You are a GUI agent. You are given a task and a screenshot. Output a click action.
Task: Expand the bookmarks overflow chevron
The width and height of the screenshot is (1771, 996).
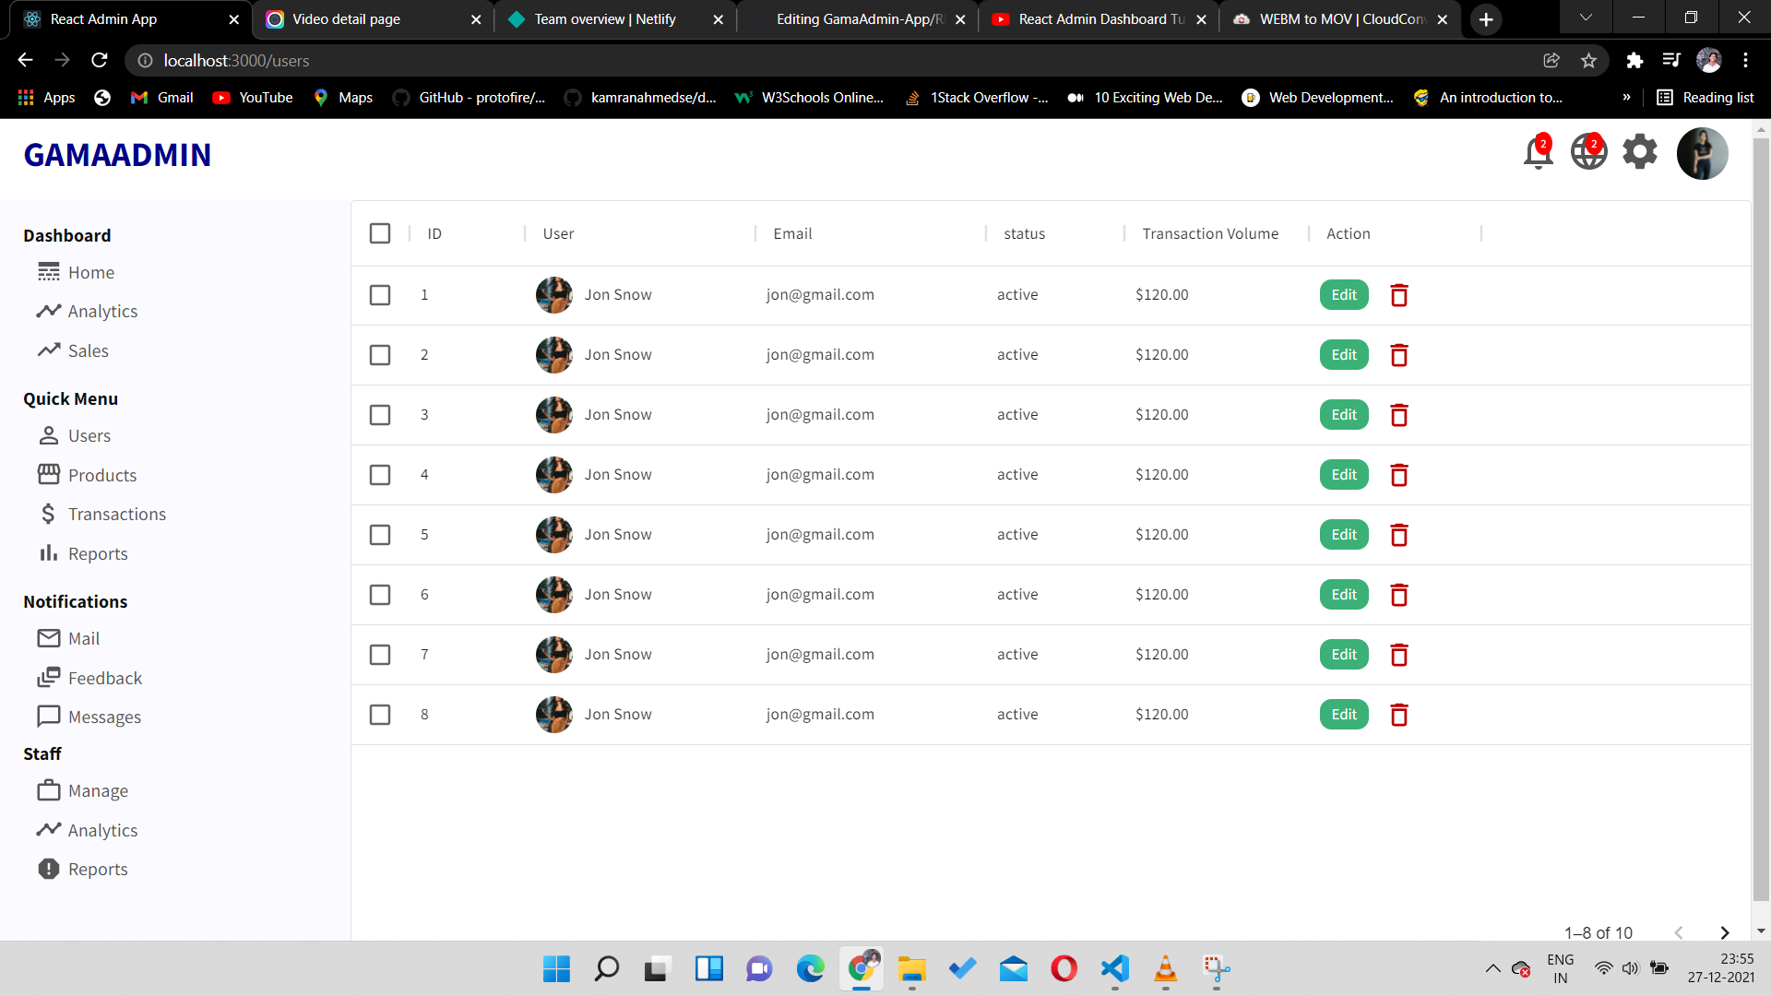pos(1628,97)
